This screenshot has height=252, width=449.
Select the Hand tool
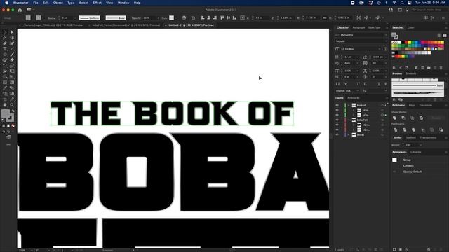[x=5, y=105]
